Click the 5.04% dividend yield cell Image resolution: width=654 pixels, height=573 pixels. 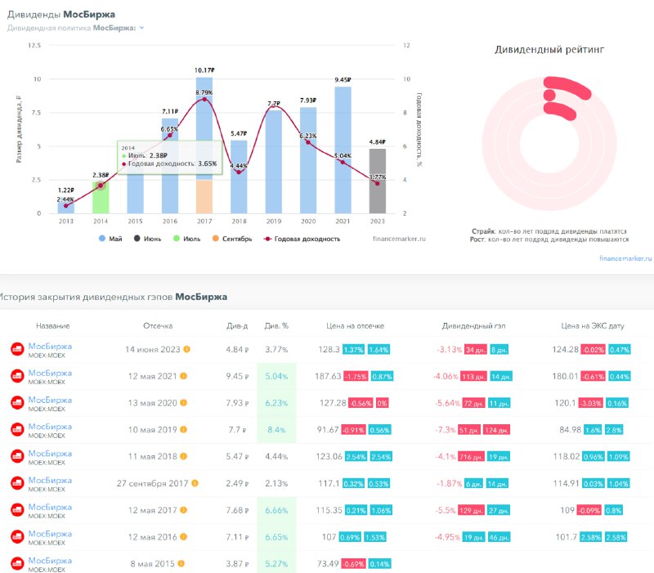point(276,376)
